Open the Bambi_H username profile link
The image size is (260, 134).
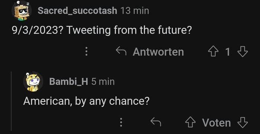68,81
